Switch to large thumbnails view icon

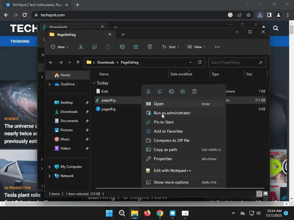click(x=266, y=194)
